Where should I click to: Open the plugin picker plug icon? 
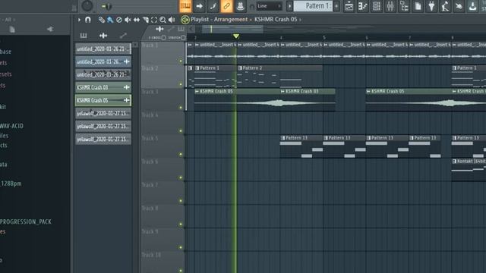point(431,6)
